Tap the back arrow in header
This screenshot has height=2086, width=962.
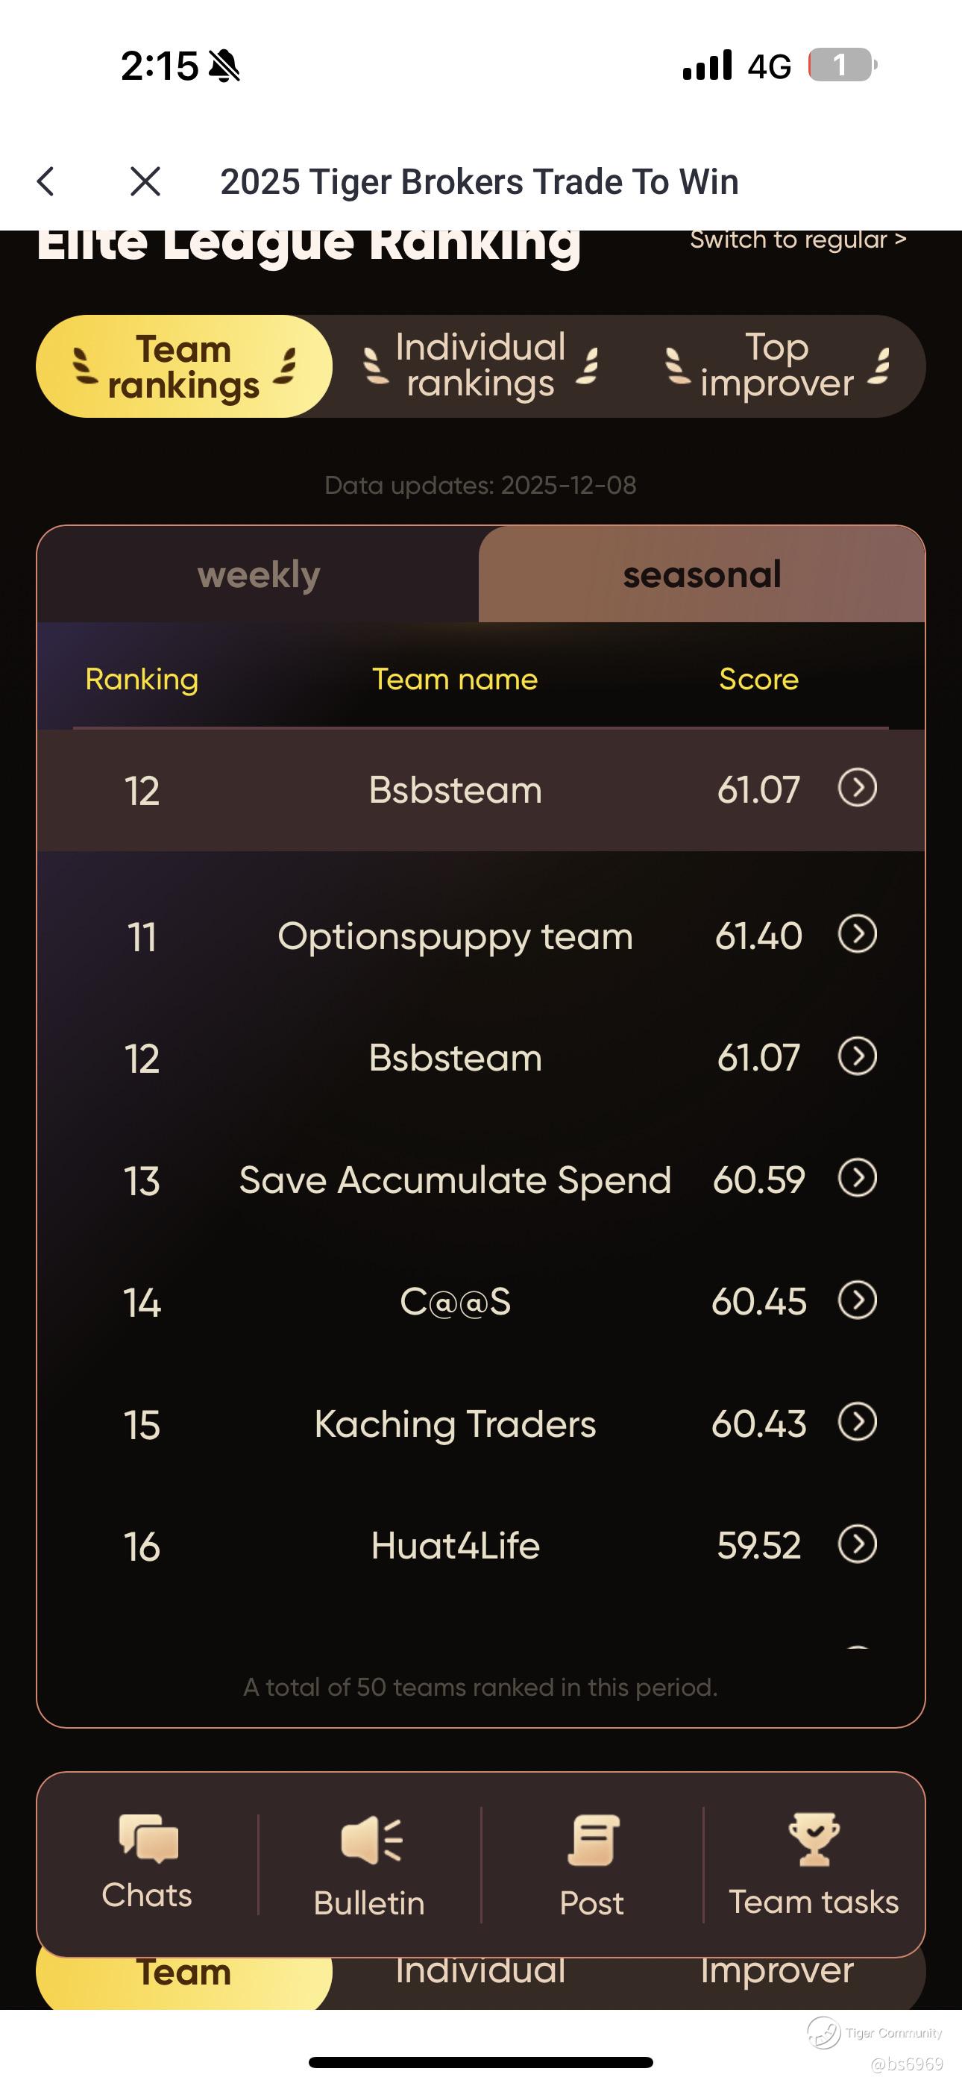pyautogui.click(x=47, y=181)
